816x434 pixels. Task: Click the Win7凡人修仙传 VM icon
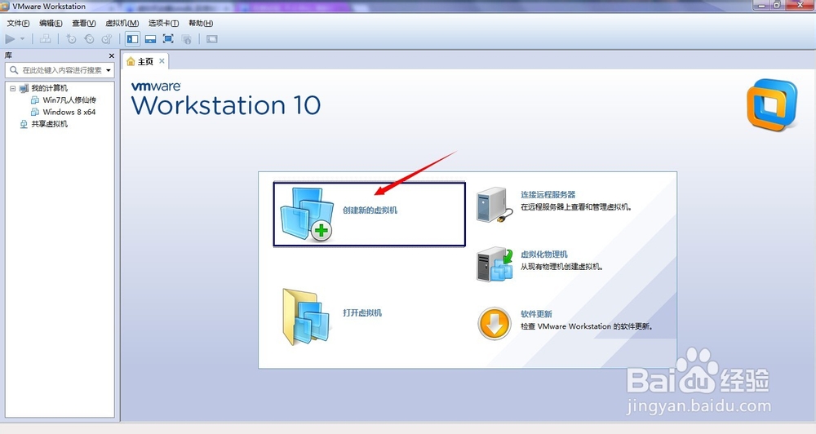point(35,100)
